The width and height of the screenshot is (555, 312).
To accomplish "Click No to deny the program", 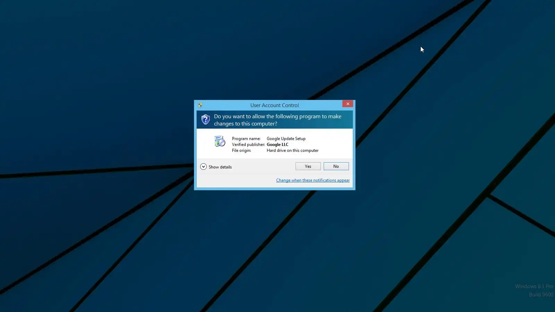I will [x=336, y=166].
